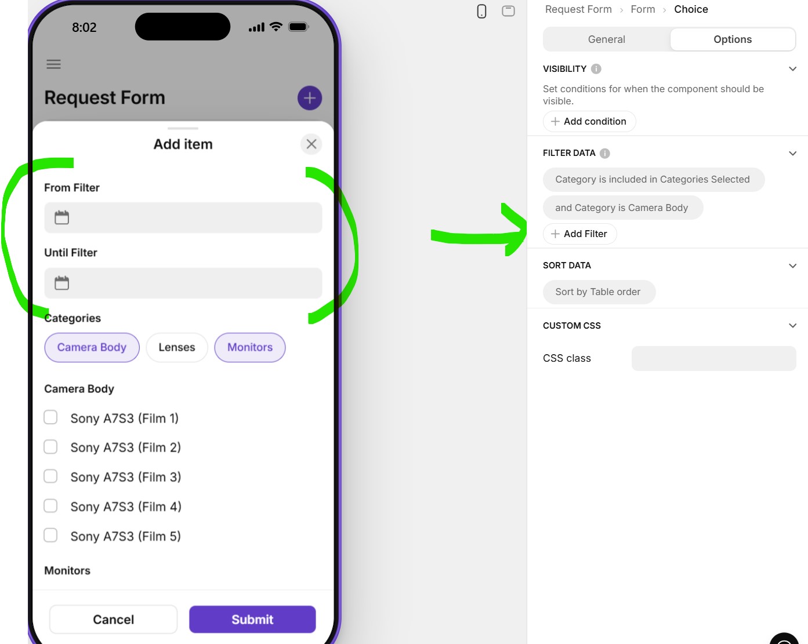Viewport: 808px width, 644px height.
Task: Open the hamburger menu in the app preview
Action: (53, 64)
